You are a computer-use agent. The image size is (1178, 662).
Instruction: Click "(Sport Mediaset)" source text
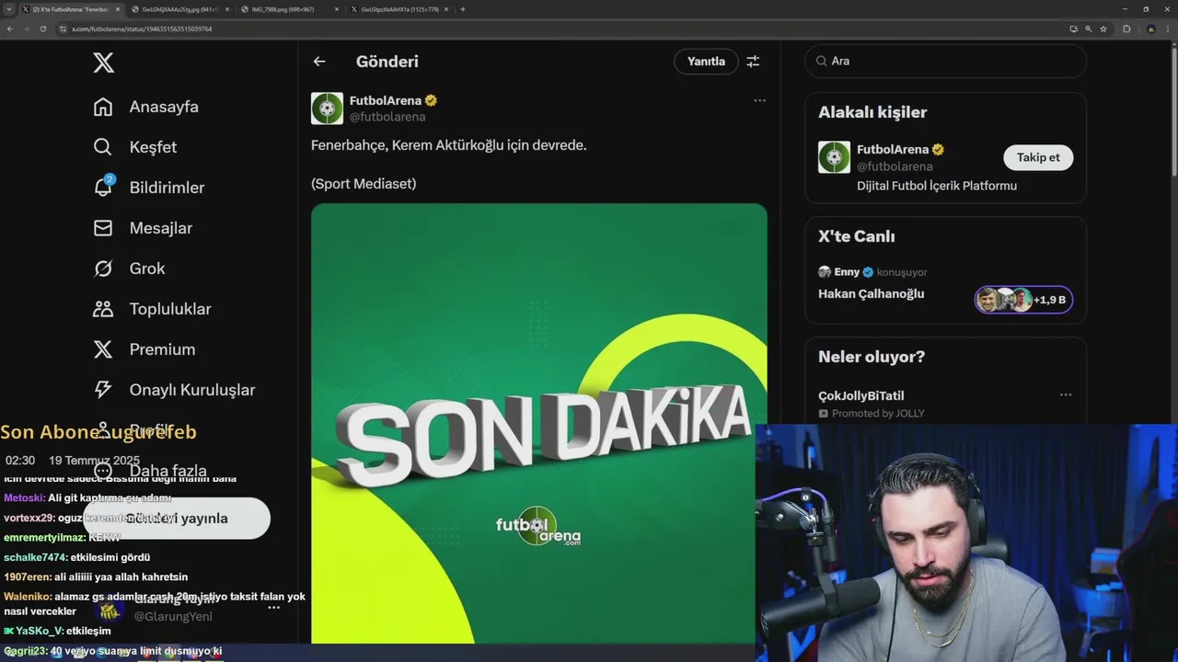click(x=364, y=184)
